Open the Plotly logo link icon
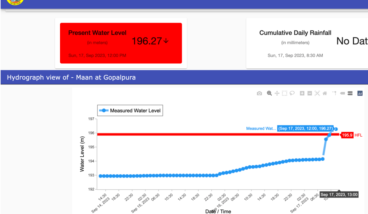Viewport: 368px width, 214px height. click(x=360, y=93)
